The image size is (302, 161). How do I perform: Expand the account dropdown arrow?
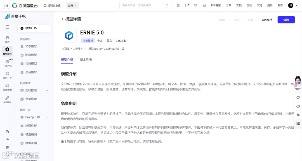297,5
